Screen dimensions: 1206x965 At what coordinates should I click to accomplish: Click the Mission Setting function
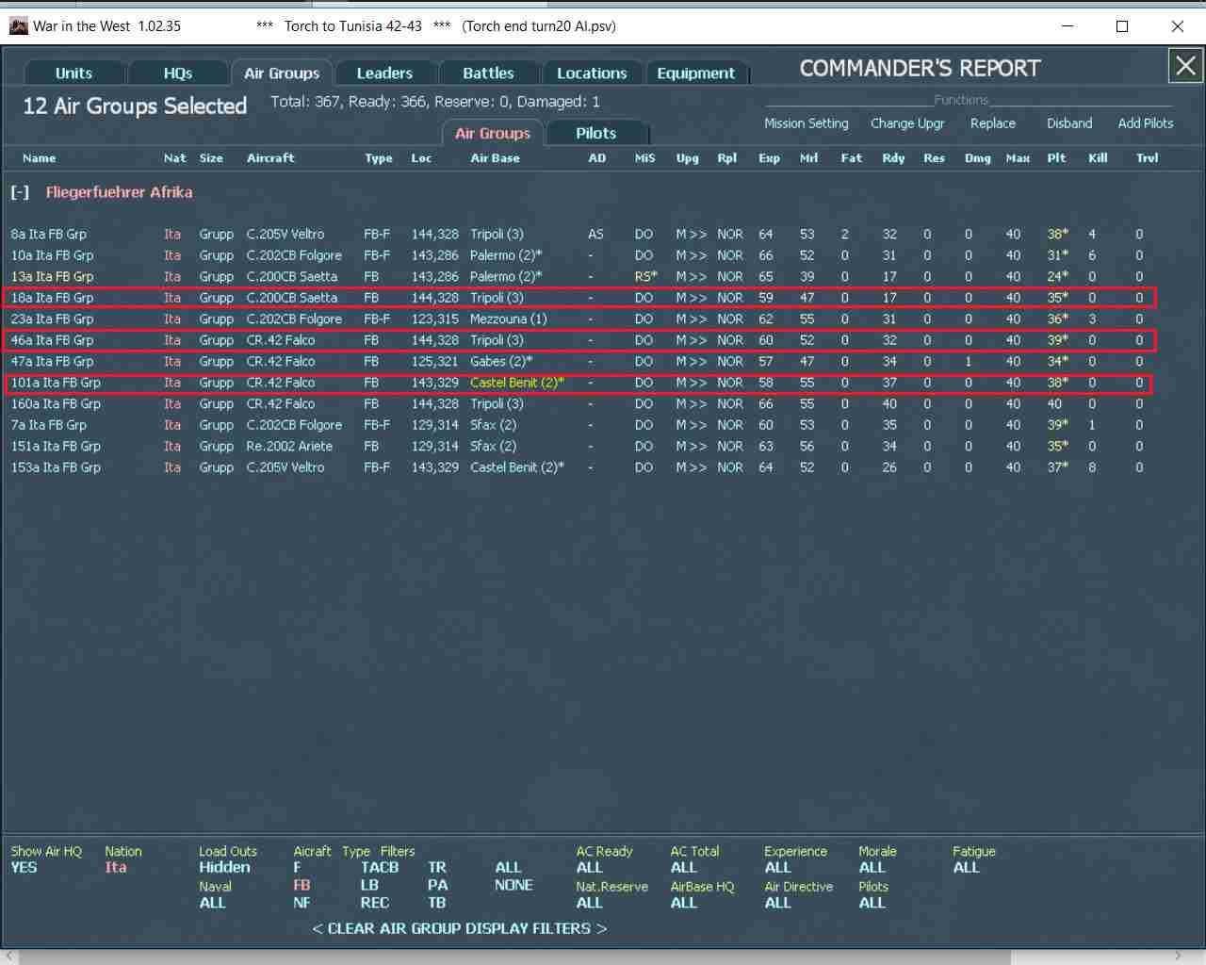coord(807,123)
